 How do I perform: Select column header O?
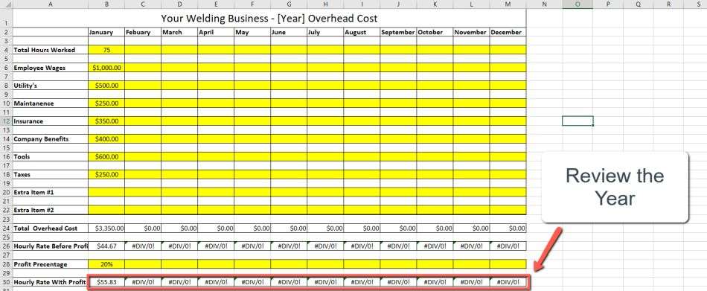(x=578, y=4)
